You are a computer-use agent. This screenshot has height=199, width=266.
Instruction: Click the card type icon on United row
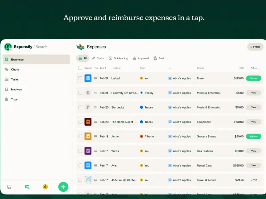96,78
